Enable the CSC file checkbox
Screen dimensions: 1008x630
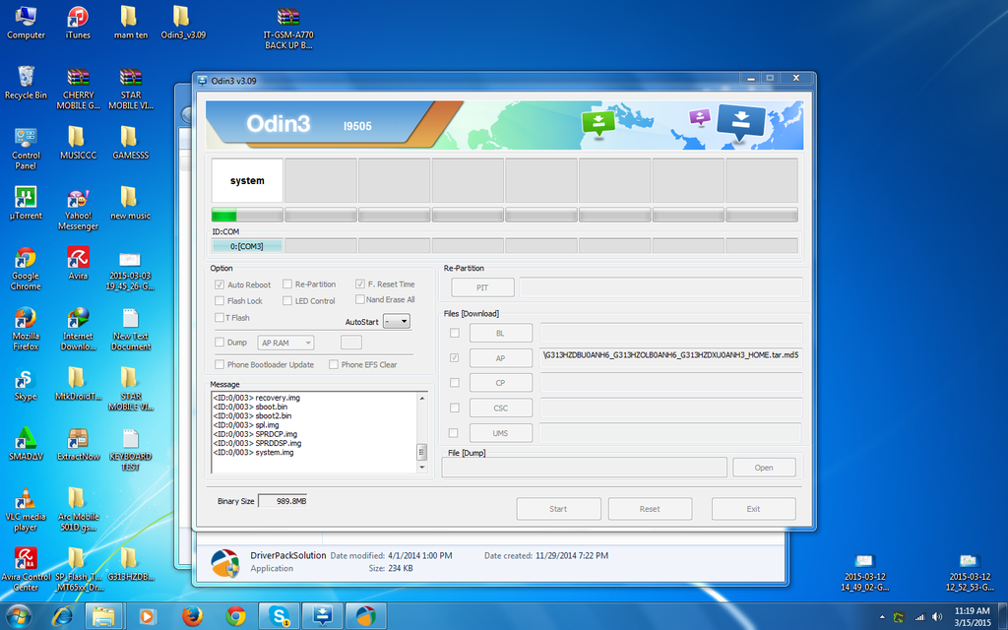[x=456, y=408]
